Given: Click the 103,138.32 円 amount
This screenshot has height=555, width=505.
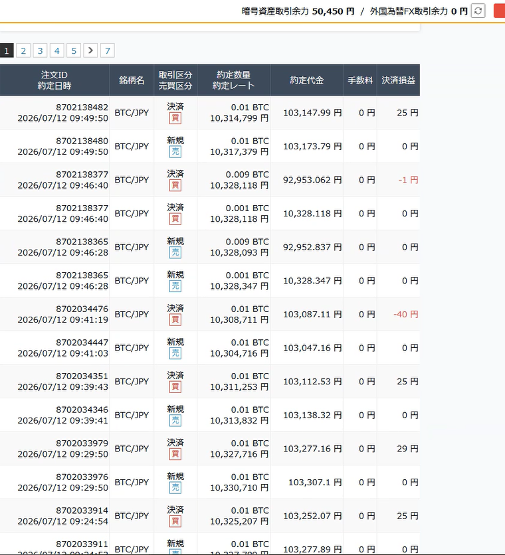Looking at the screenshot, I should (312, 415).
